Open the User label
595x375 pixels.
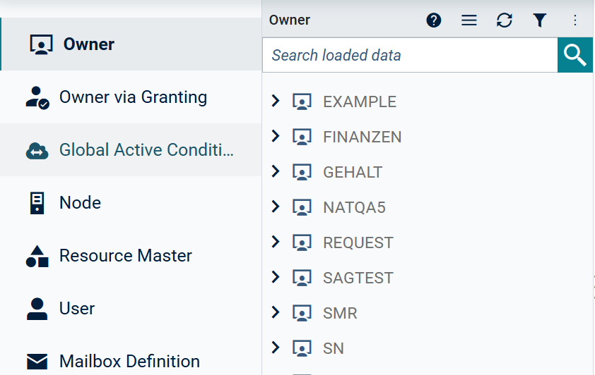(x=77, y=309)
